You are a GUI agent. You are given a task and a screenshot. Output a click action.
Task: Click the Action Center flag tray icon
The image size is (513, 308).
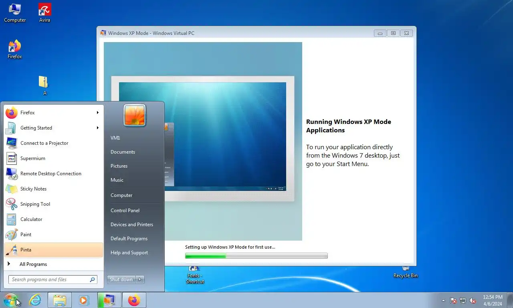(453, 300)
